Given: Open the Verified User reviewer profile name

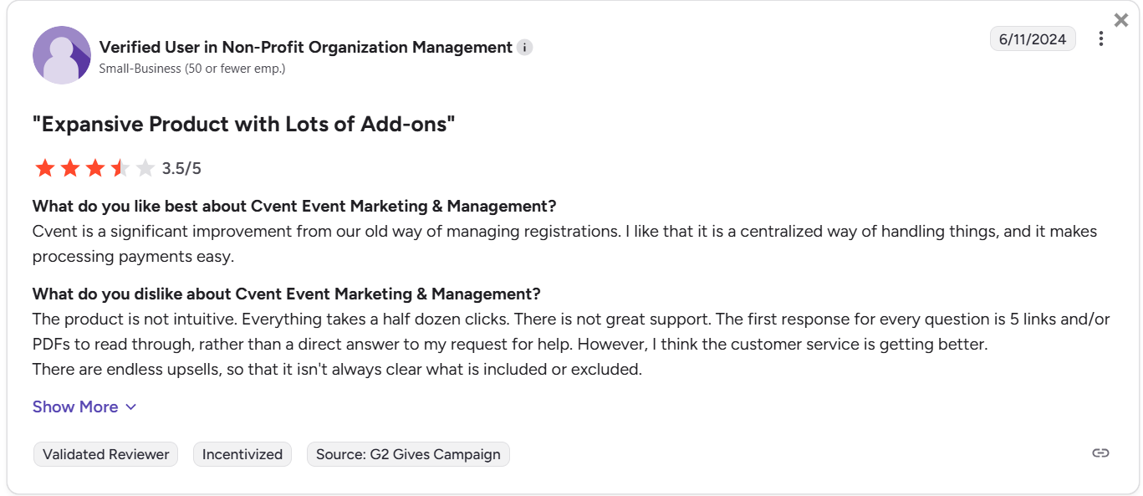Looking at the screenshot, I should (305, 48).
